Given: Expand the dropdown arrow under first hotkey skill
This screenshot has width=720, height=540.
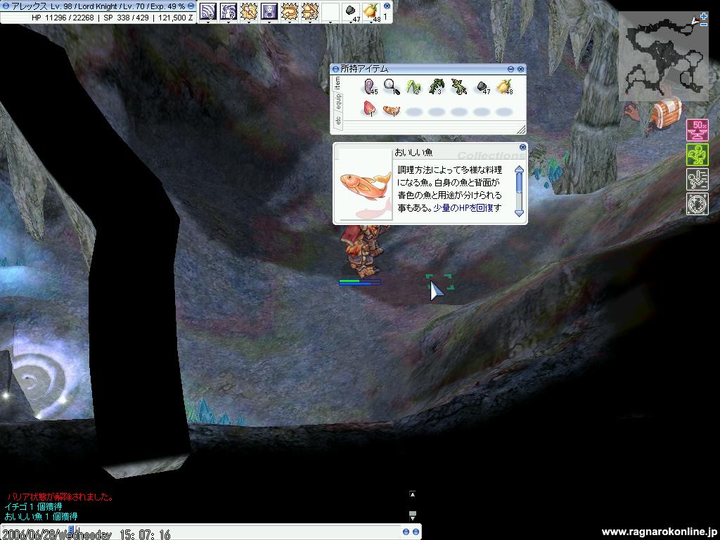Looking at the screenshot, I should tap(208, 22).
